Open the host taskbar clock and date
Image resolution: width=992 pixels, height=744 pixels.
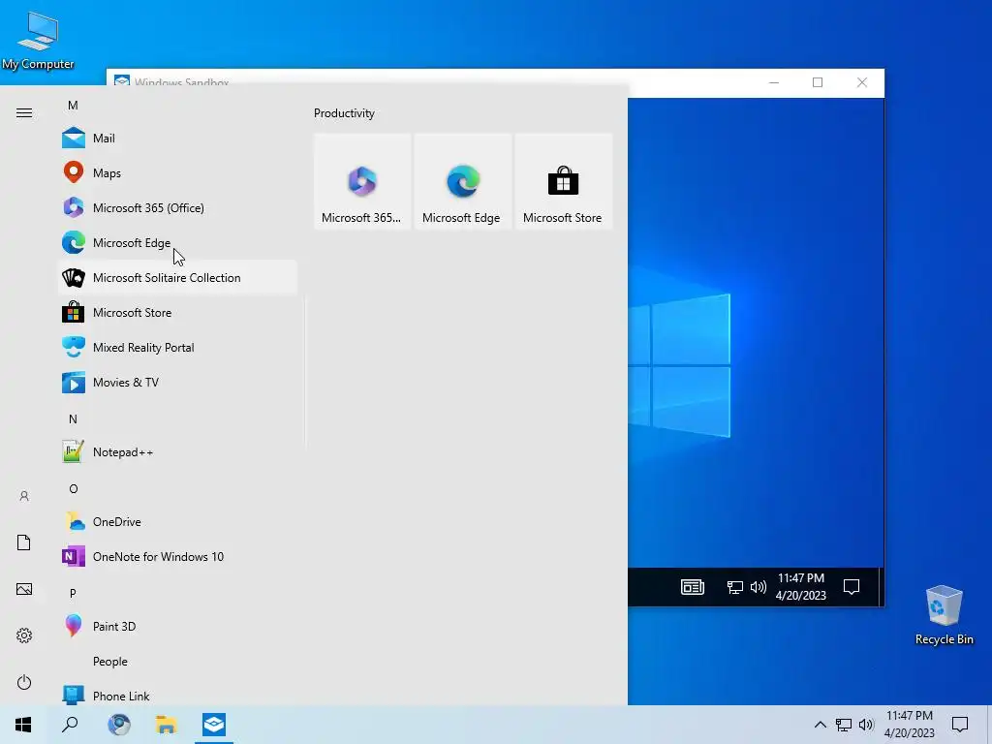click(909, 725)
